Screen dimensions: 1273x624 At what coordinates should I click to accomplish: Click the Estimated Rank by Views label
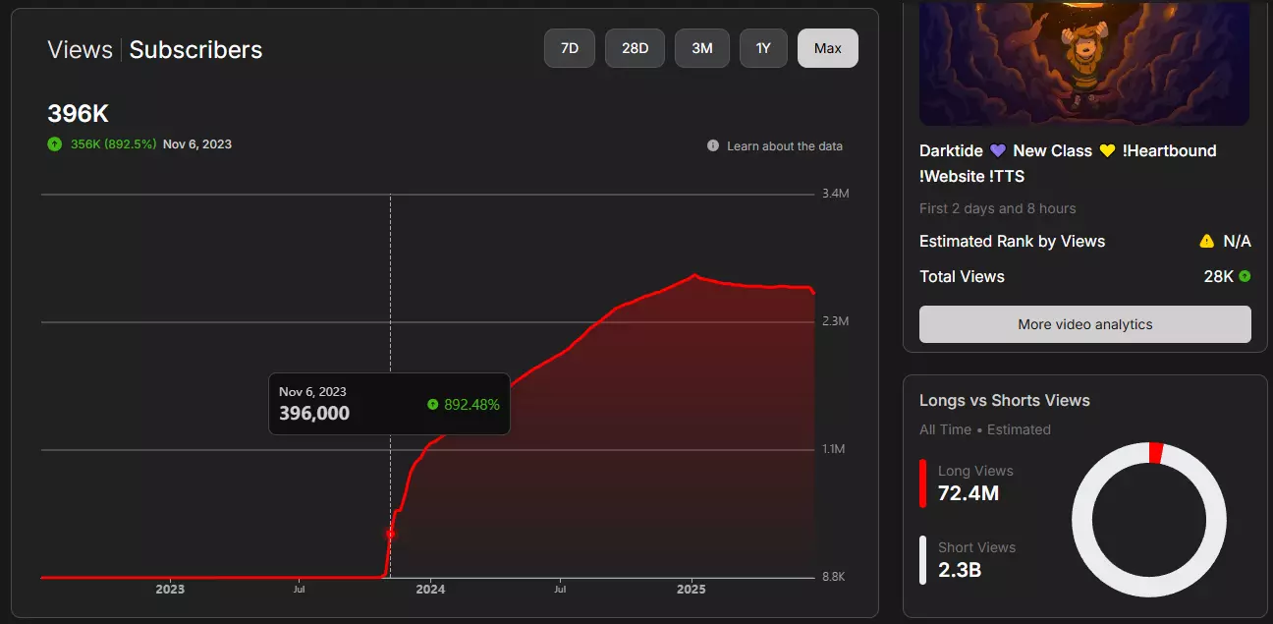(x=1012, y=241)
